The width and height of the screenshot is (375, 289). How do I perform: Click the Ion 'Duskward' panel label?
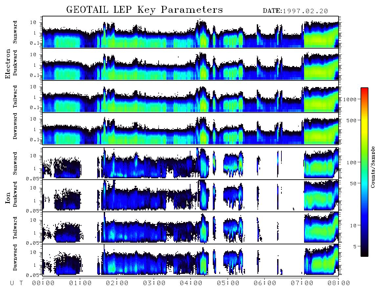pyautogui.click(x=15, y=194)
